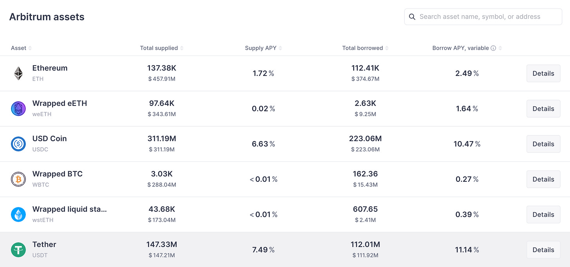
Task: Click Wrapped eETH supply APY 0.02%
Action: (x=263, y=109)
